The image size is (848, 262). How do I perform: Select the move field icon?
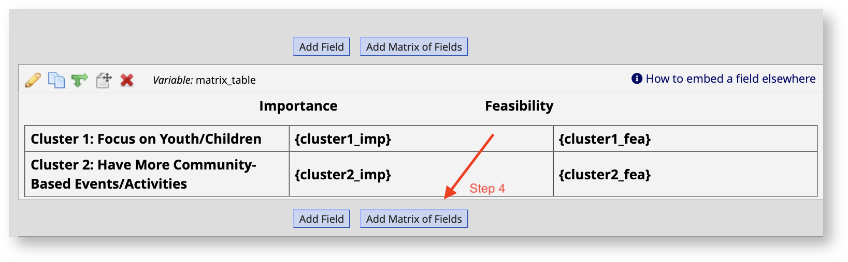(104, 80)
